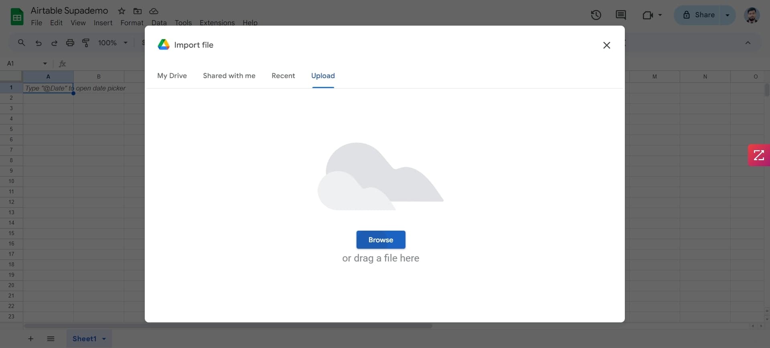
Task: Select column A header
Action: pyautogui.click(x=48, y=76)
